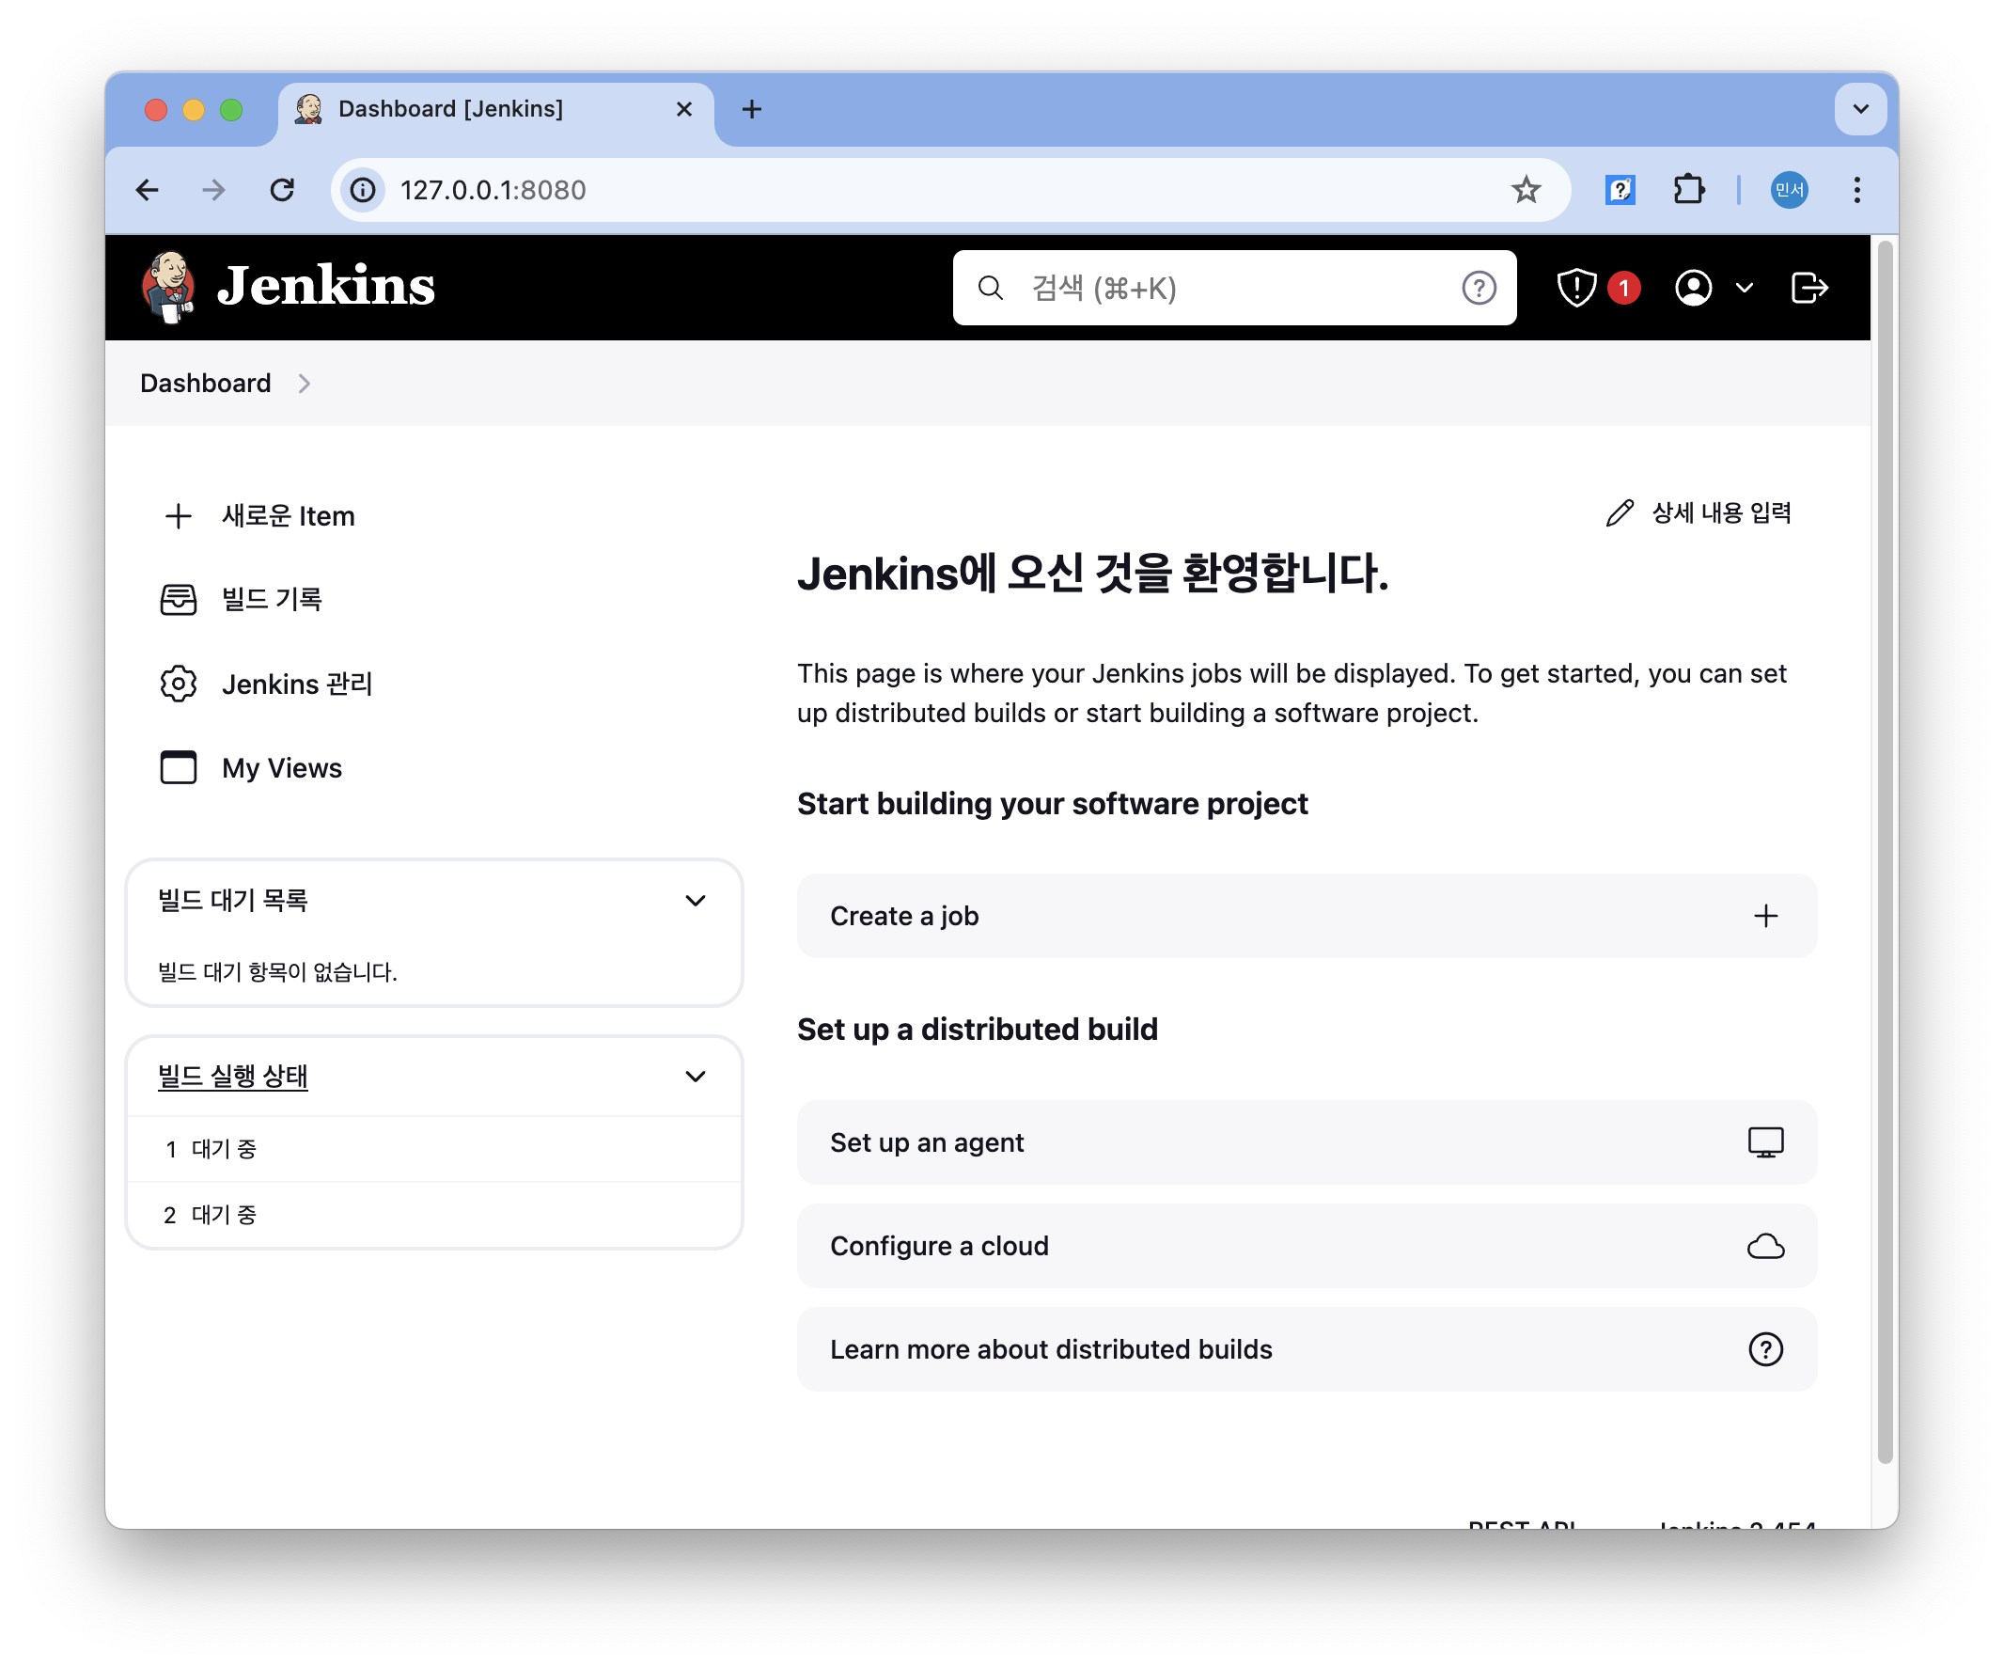
Task: Bookmark this page with star icon
Action: pos(1526,190)
